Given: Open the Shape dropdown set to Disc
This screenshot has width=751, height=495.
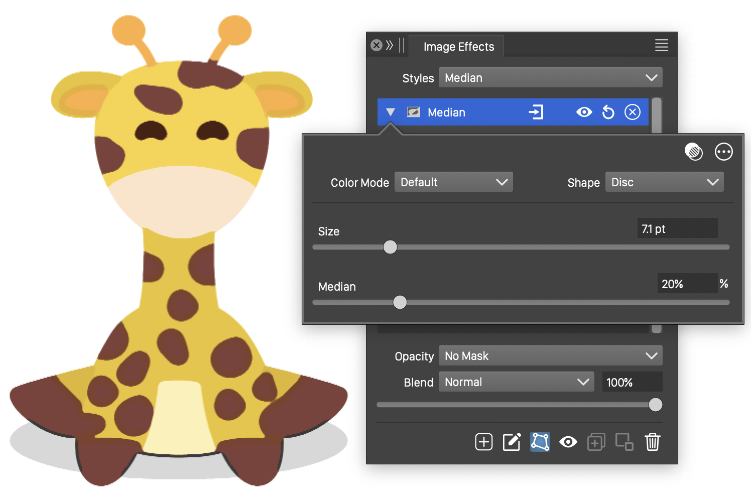Looking at the screenshot, I should click(664, 182).
